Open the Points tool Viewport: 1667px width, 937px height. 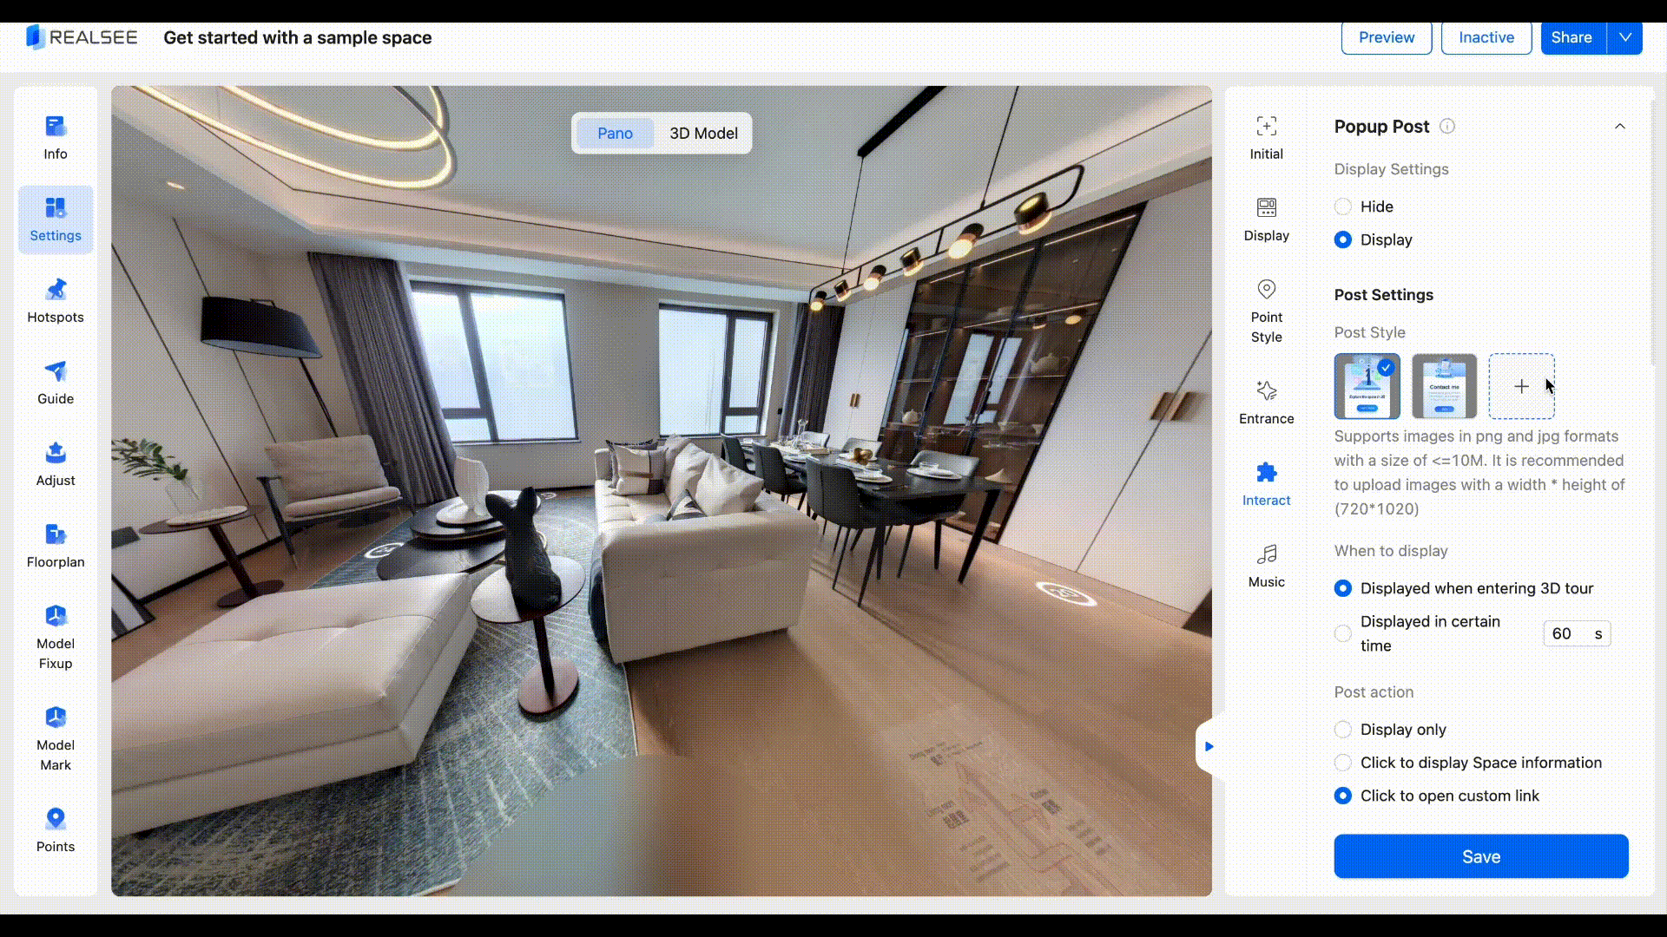point(56,829)
